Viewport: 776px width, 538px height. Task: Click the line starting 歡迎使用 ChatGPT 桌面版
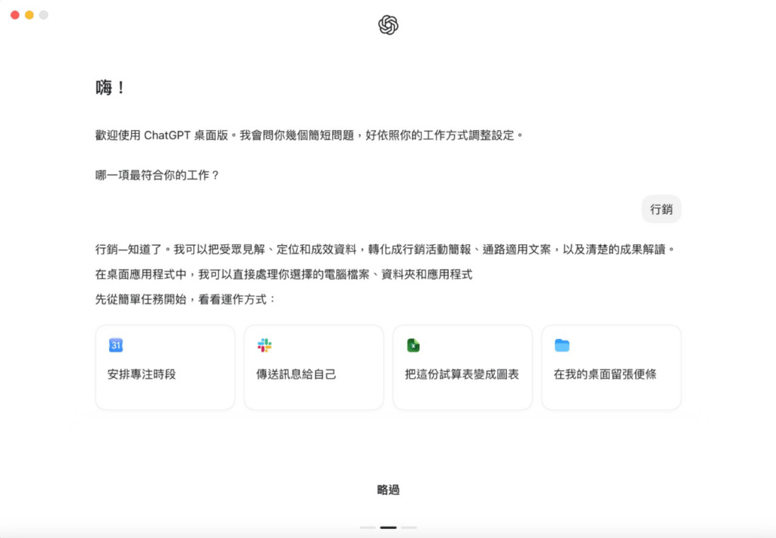tap(310, 135)
